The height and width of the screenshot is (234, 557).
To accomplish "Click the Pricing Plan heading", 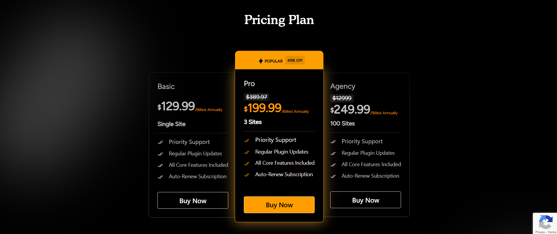I will click(x=278, y=20).
